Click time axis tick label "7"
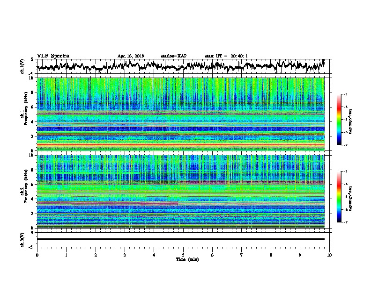 point(242,255)
